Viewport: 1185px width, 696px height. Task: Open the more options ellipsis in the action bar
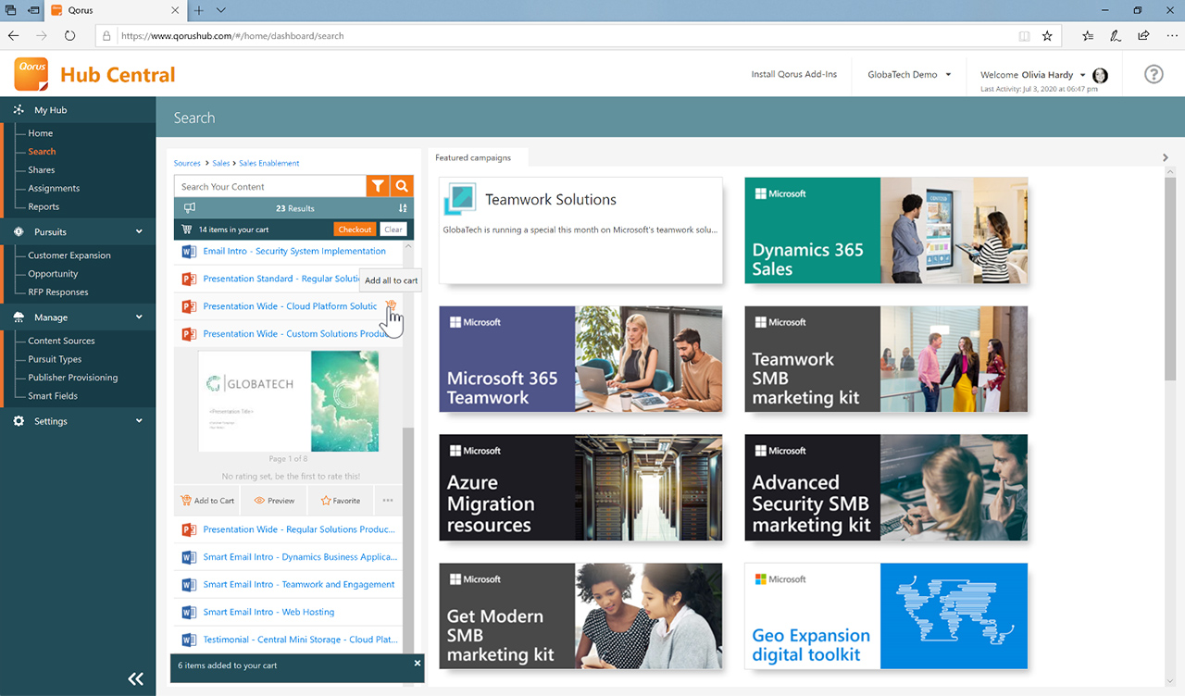pos(387,501)
